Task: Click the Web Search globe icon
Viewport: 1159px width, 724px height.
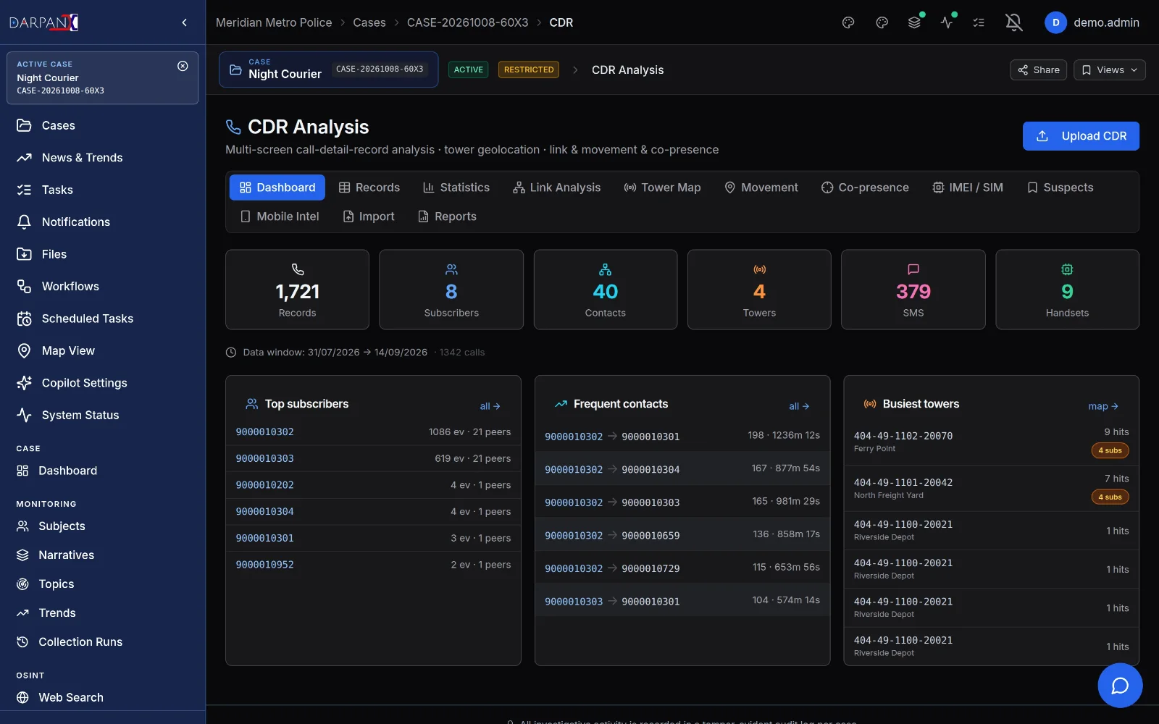Action: tap(22, 697)
